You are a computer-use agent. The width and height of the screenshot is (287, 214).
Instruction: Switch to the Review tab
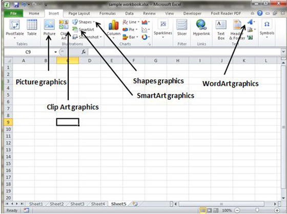tap(149, 13)
